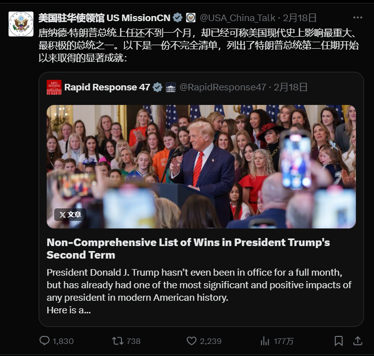
Task: Click Rapid Response 47 verified checkmark
Action: [158, 87]
